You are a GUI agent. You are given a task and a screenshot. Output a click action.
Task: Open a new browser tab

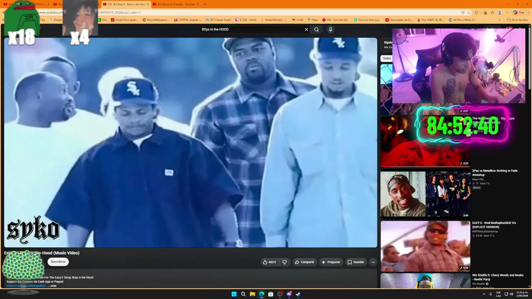205,4
